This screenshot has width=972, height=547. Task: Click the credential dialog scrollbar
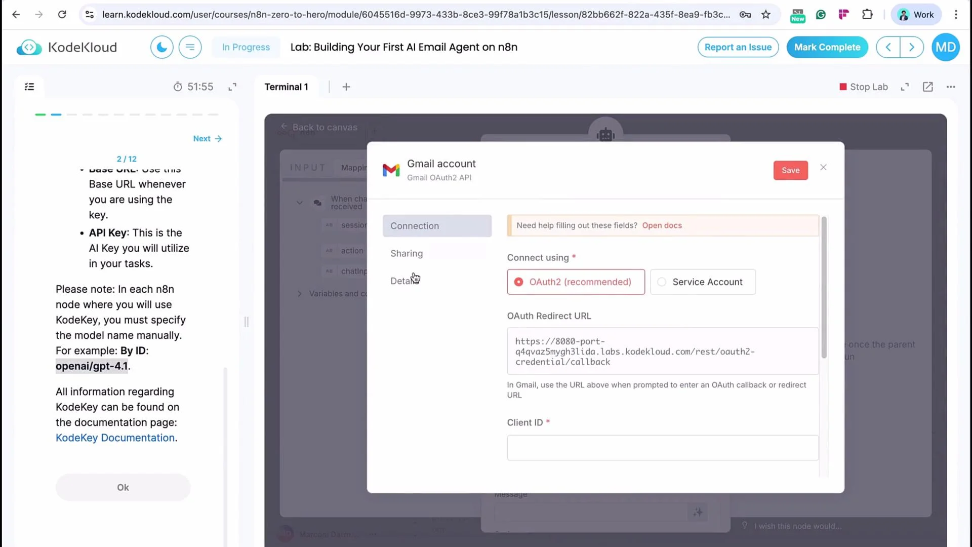824,287
